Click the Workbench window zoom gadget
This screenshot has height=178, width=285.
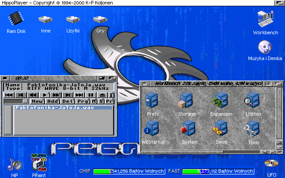pos(268,84)
